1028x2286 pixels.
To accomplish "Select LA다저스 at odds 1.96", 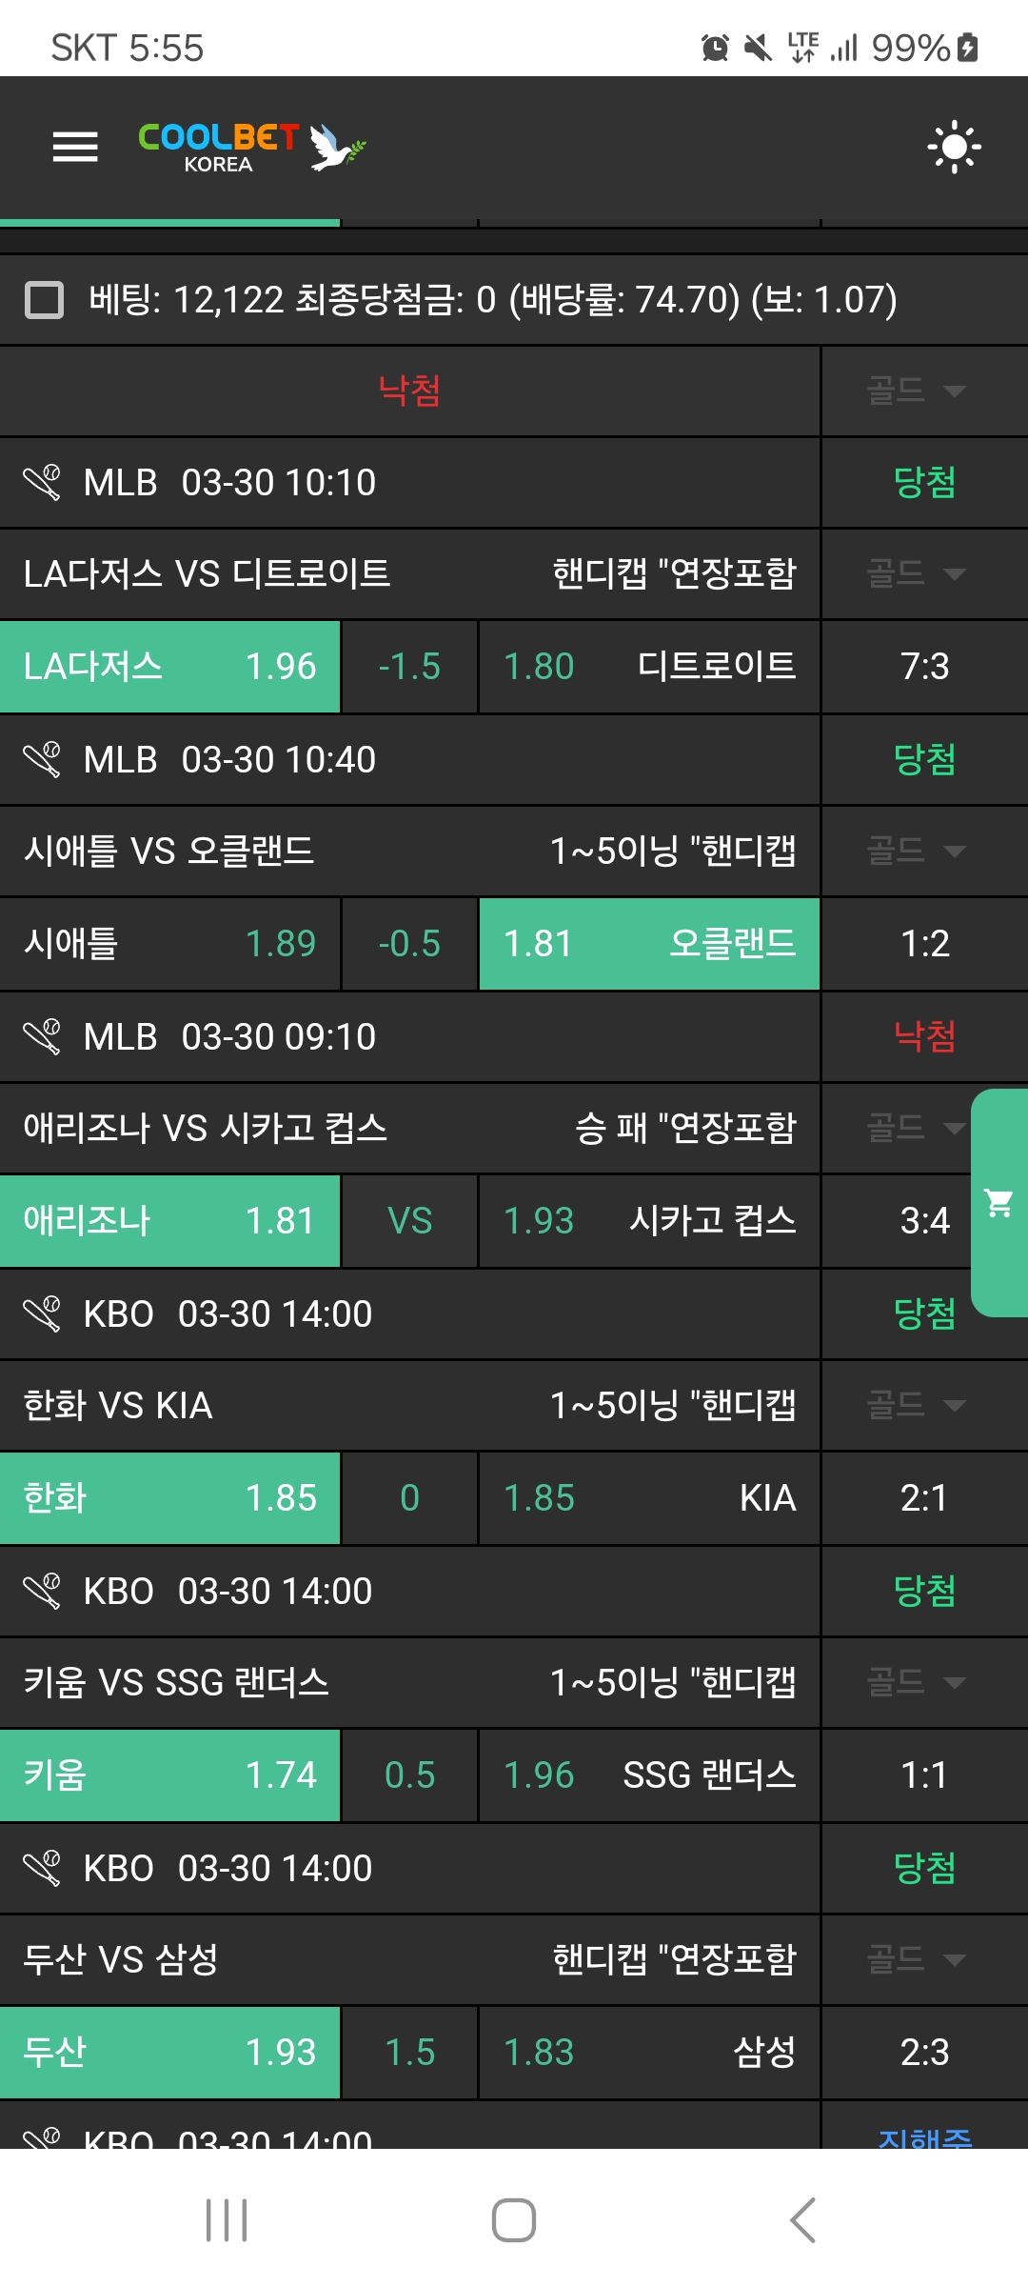I will pos(169,667).
